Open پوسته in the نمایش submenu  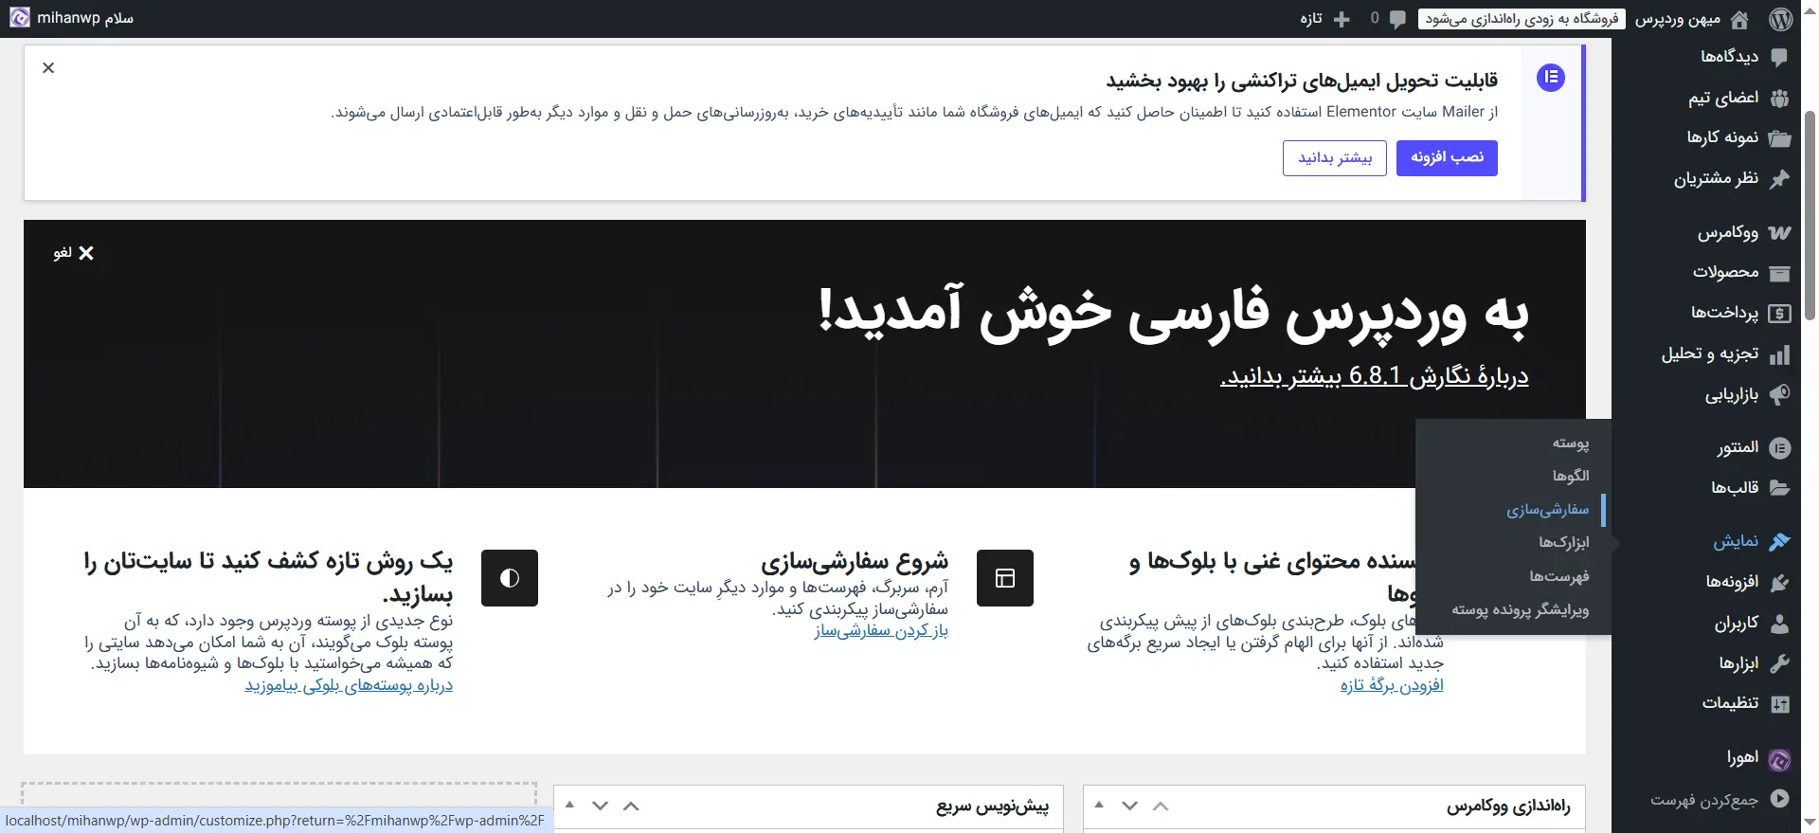tap(1571, 443)
